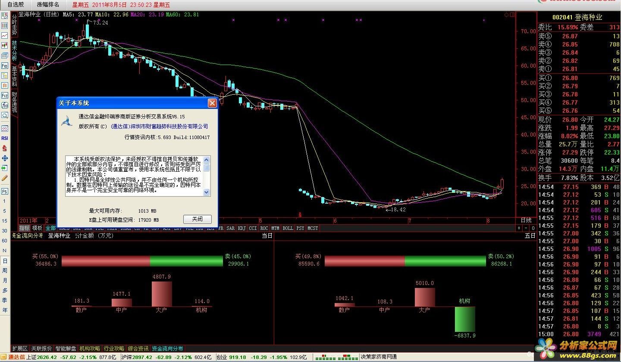
Task: Open the 自选股 tab
Action: (x=16, y=5)
